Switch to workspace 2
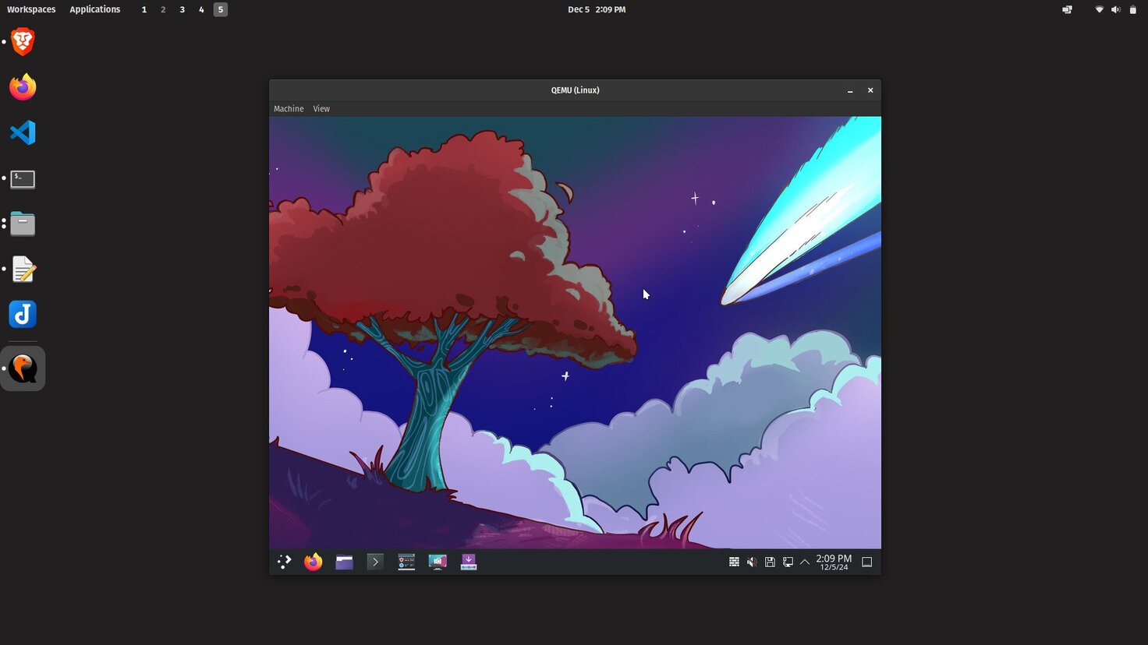The height and width of the screenshot is (645, 1148). [163, 9]
